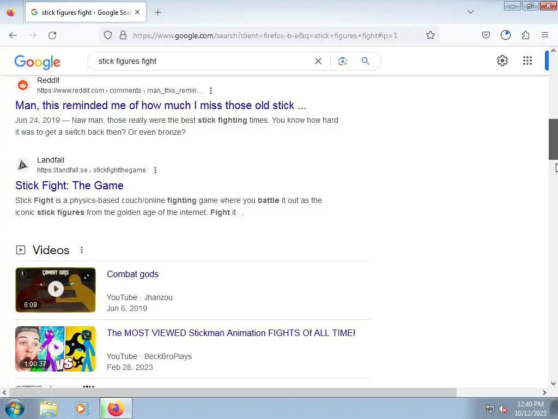
Task: Launch Windows Media Player from taskbar
Action: 81,409
